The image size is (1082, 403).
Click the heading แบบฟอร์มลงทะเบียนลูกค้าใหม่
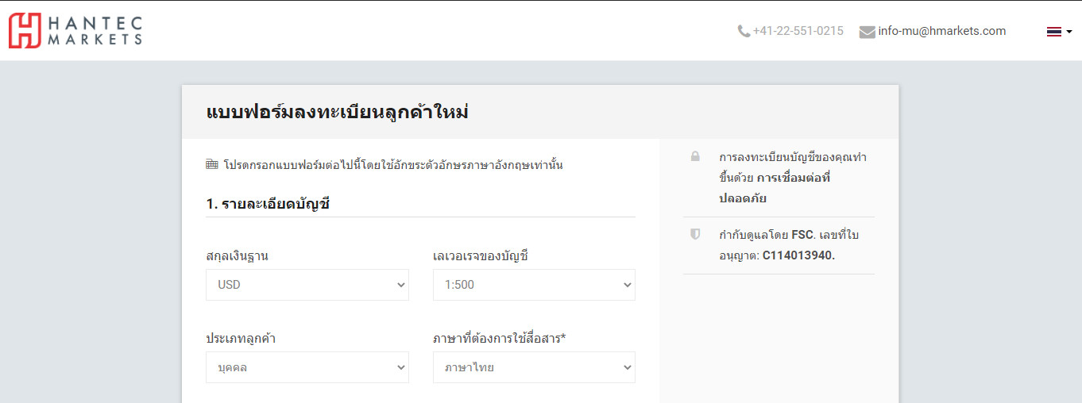tap(337, 112)
